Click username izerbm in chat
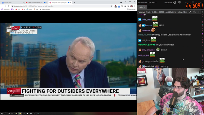The image size is (204, 115). point(149,25)
